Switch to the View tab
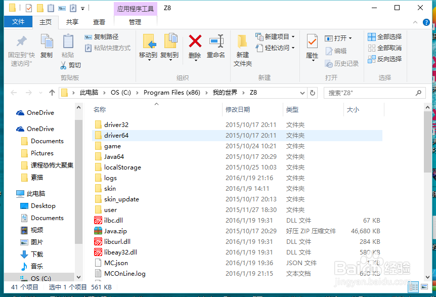This screenshot has width=436, height=297. 99,22
